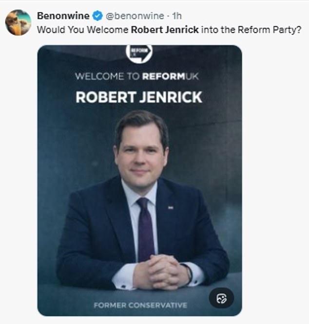Click the Grok edit-image icon on the photo

[x=221, y=299]
